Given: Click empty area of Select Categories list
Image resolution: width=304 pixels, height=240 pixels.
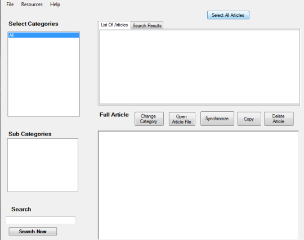Looking at the screenshot, I should (43, 77).
